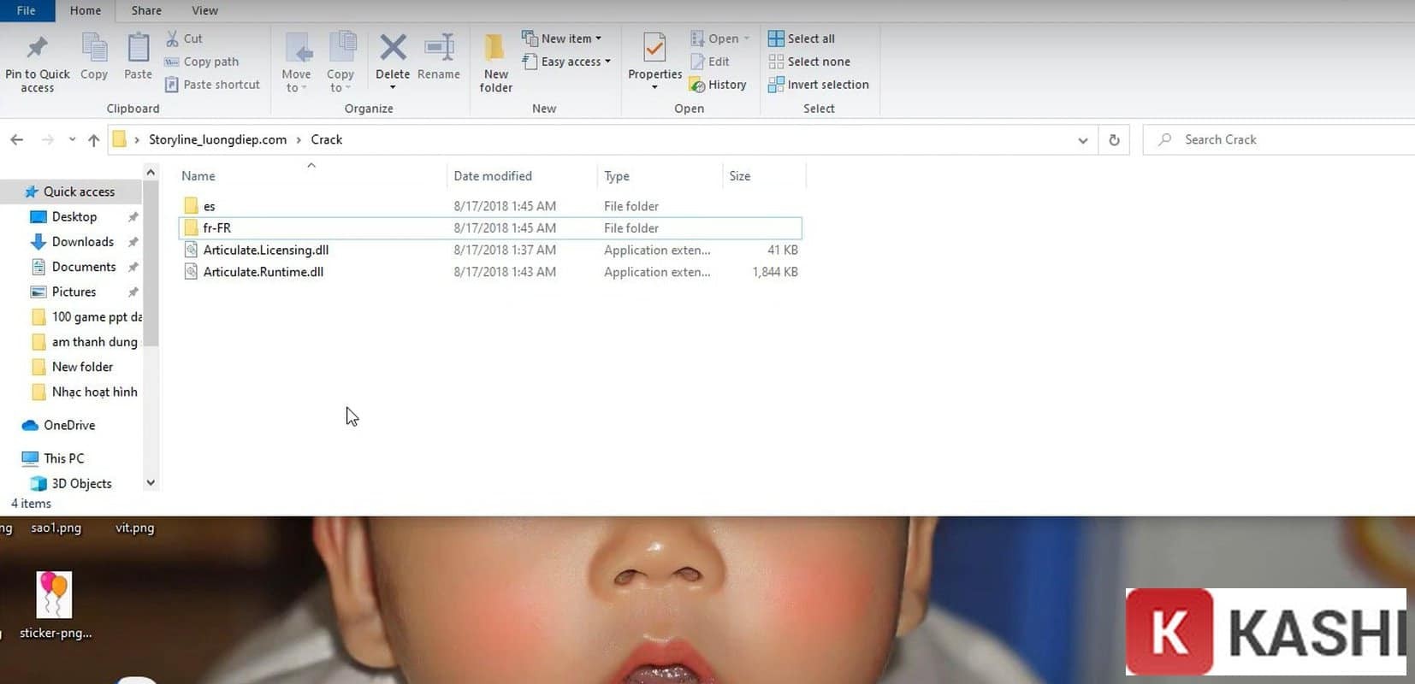The image size is (1415, 684).
Task: Expand the Properties dropdown arrow
Action: tap(654, 87)
